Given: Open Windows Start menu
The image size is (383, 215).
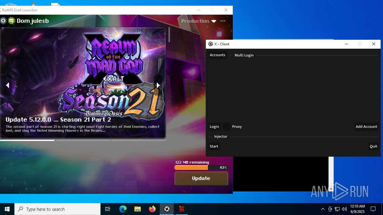Looking at the screenshot, I should pyautogui.click(x=7, y=209).
